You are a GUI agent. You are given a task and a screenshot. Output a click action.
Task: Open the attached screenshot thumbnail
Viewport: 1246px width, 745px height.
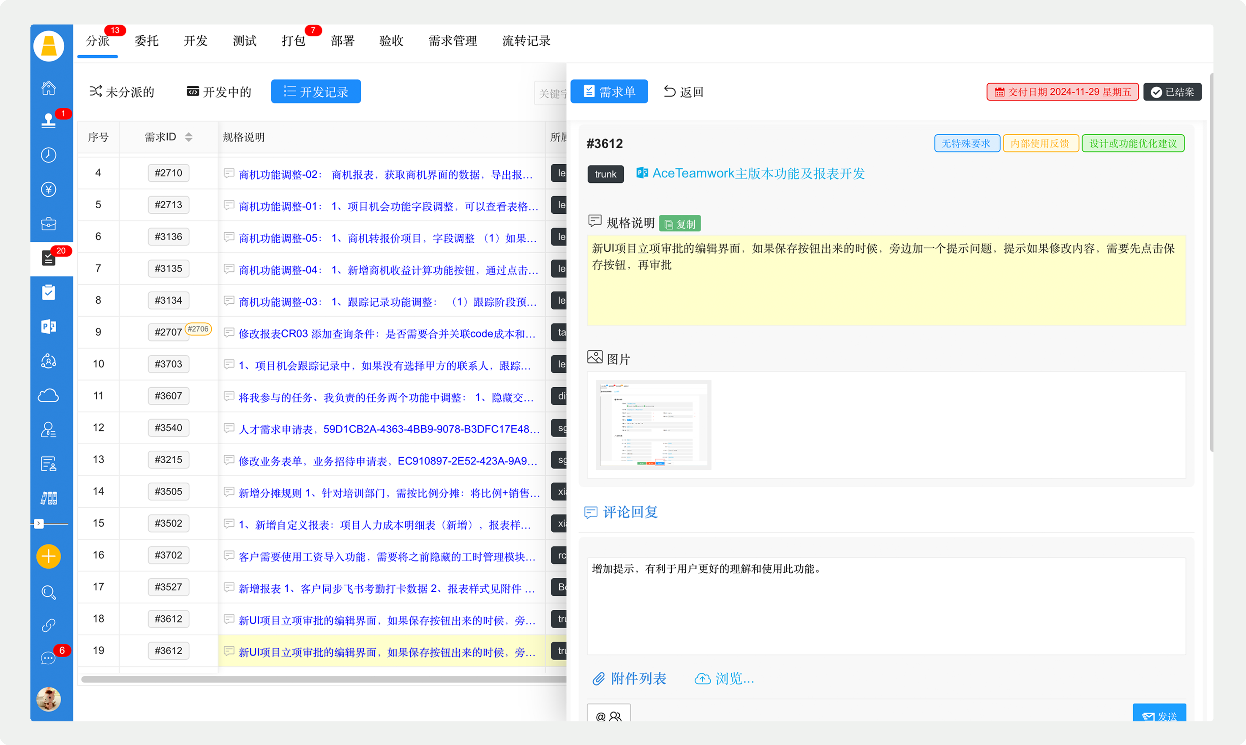653,425
